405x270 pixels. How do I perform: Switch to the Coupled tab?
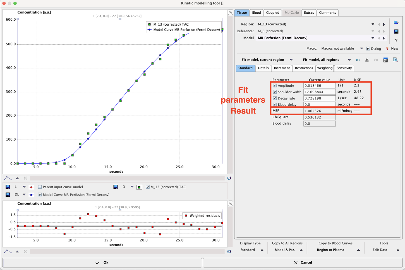pos(273,13)
